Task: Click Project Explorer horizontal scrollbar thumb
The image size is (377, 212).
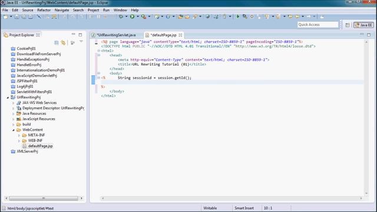Action: (44, 198)
